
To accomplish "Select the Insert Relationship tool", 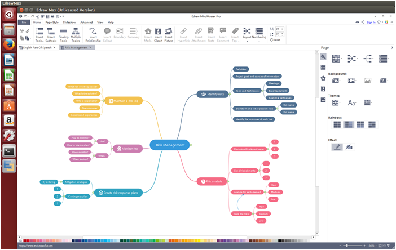I will click(x=93, y=34).
